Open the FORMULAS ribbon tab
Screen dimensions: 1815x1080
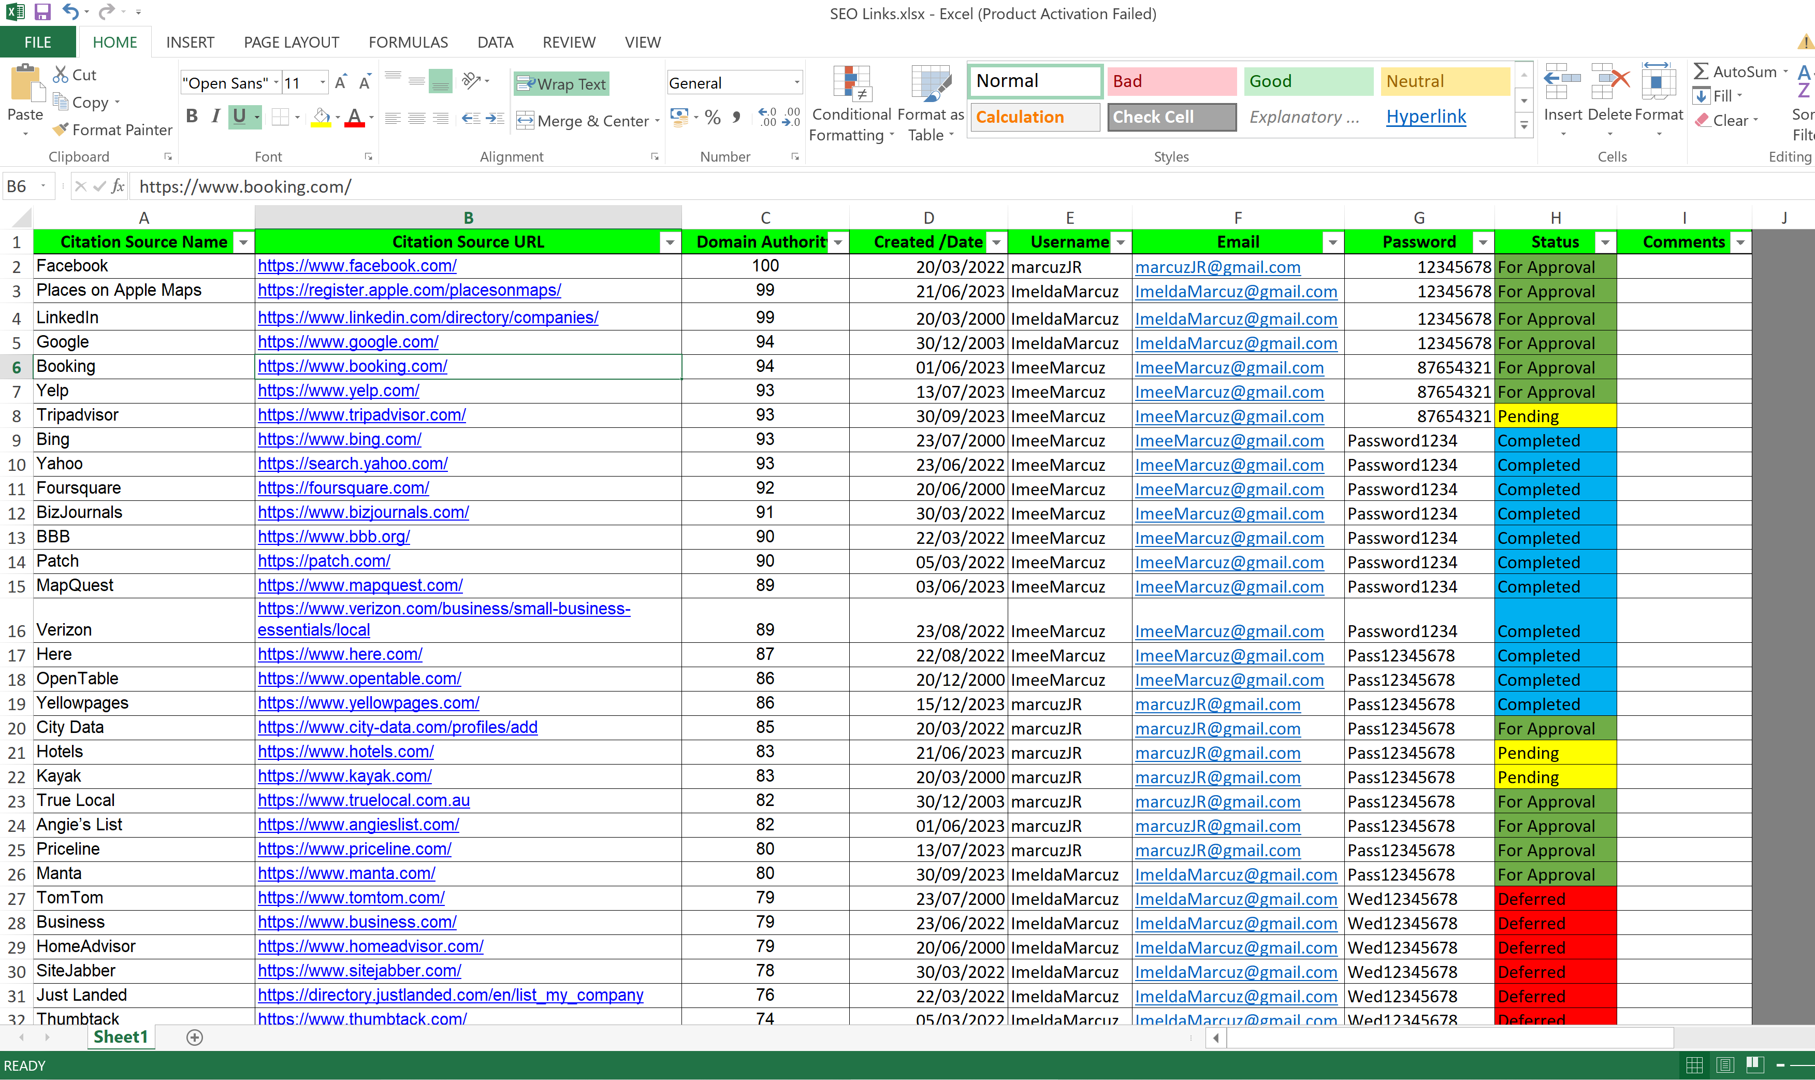[408, 42]
